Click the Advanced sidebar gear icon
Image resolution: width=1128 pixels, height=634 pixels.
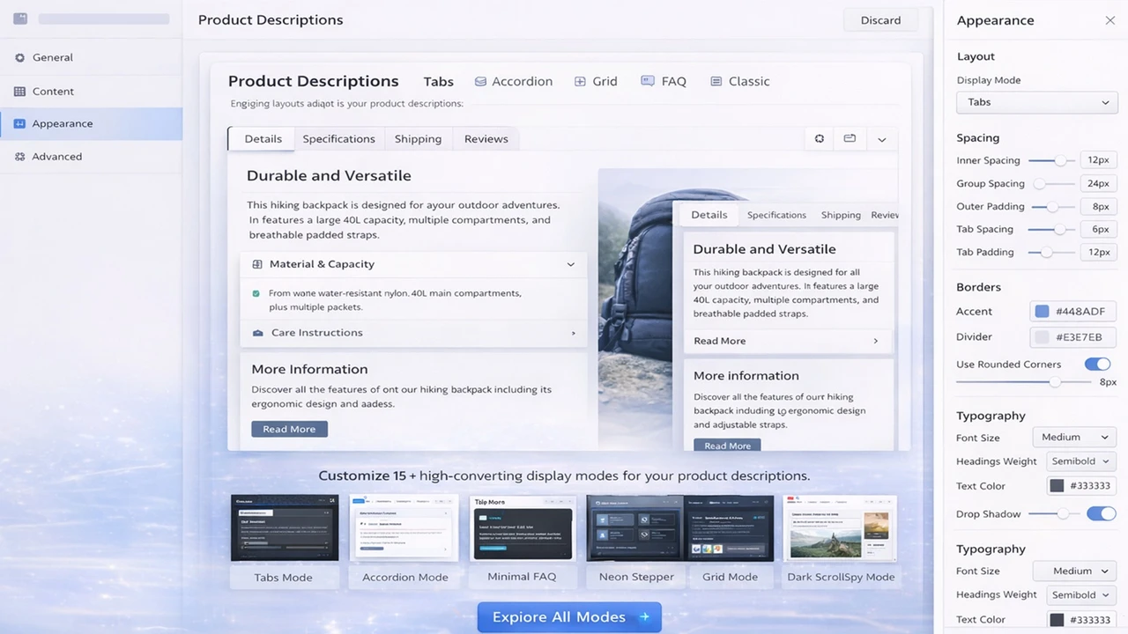point(19,157)
